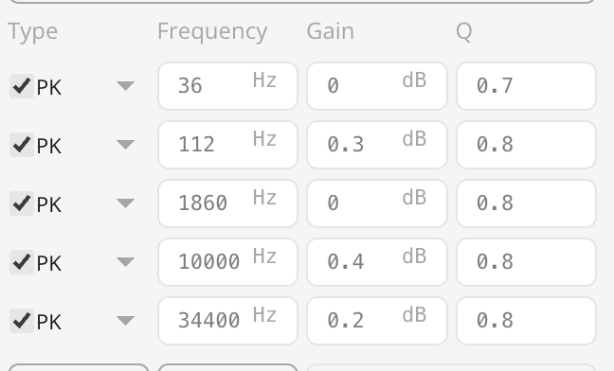Click the 0.7 Q value field

coord(526,86)
